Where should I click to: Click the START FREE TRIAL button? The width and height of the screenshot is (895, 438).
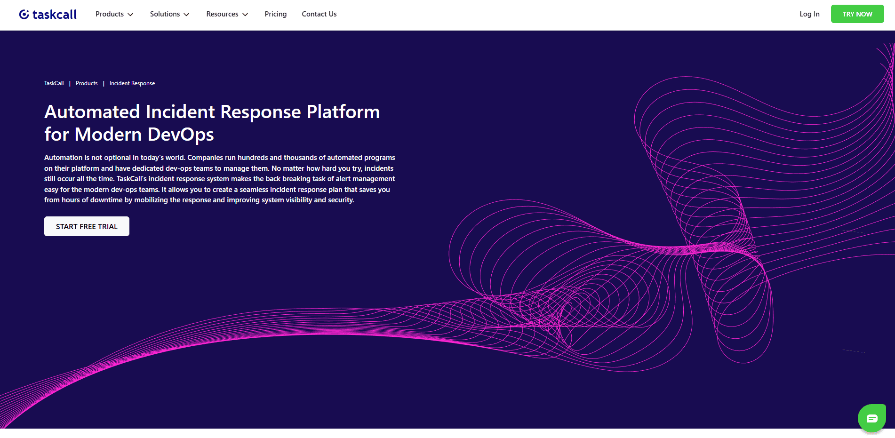point(87,226)
